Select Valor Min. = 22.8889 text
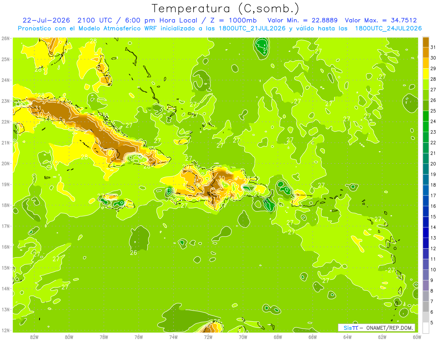 coord(303,20)
